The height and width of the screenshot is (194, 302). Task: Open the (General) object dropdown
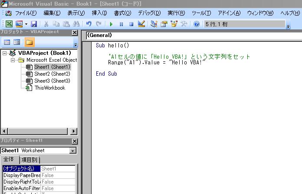pyautogui.click(x=194, y=35)
